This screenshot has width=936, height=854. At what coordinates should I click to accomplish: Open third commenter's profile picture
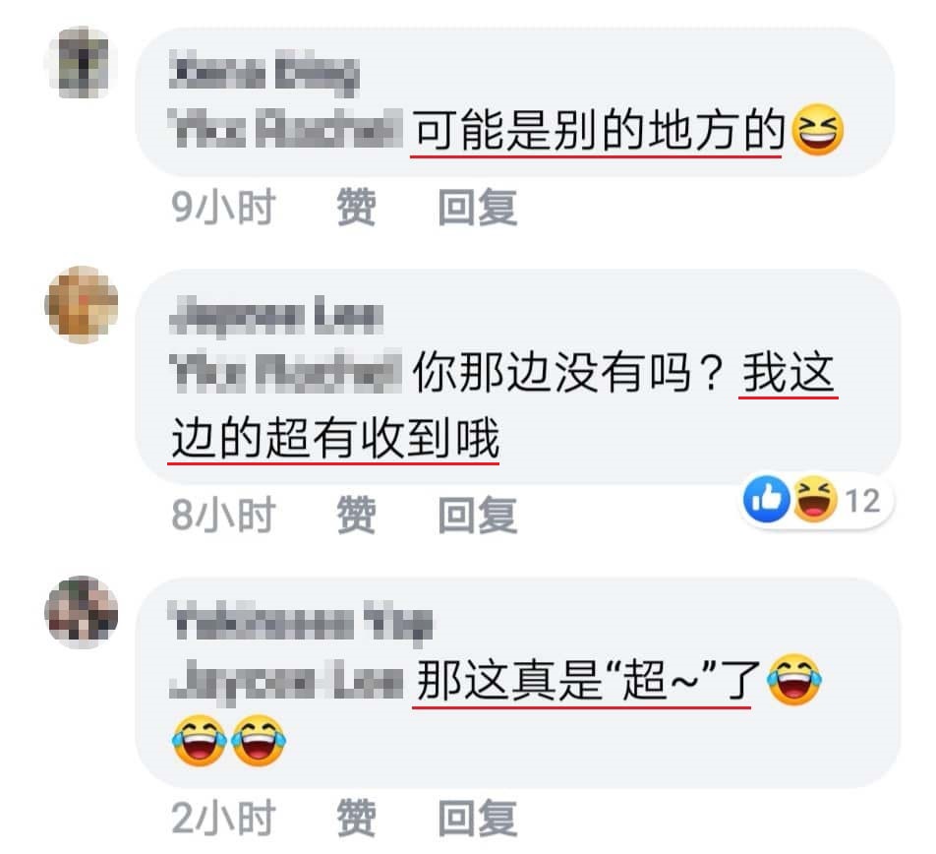click(x=82, y=612)
